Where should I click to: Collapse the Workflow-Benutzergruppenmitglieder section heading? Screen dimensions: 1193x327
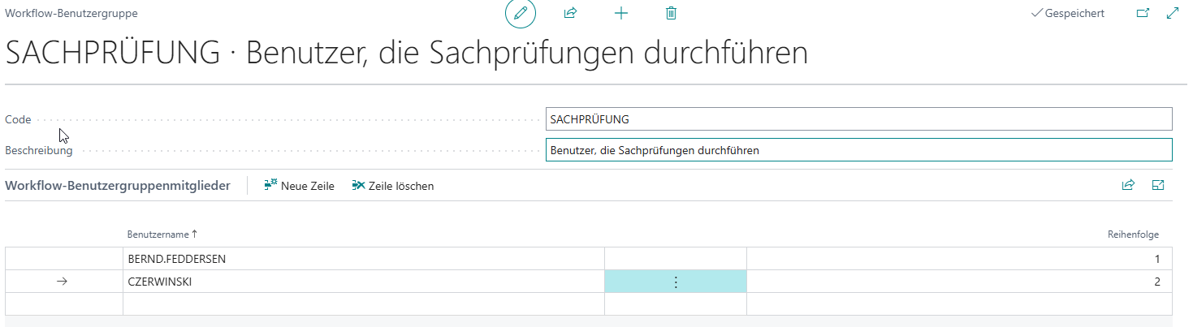point(118,186)
